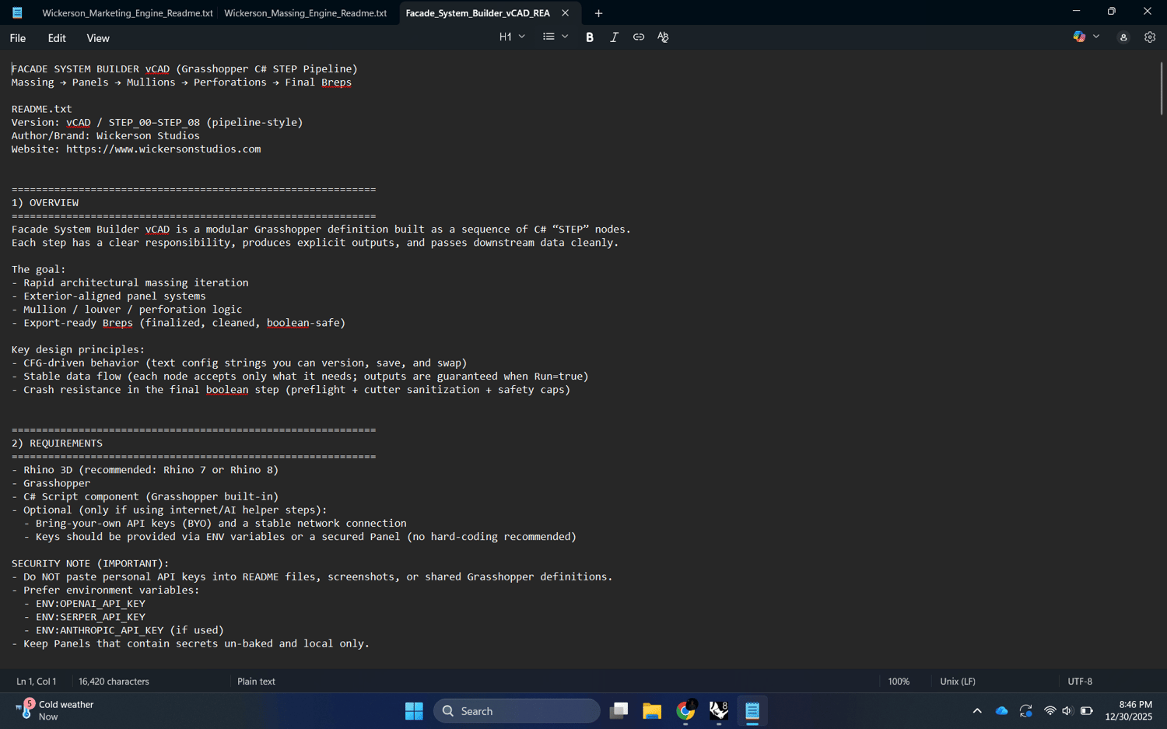Open the Edit menu
Image resolution: width=1167 pixels, height=729 pixels.
pos(57,38)
